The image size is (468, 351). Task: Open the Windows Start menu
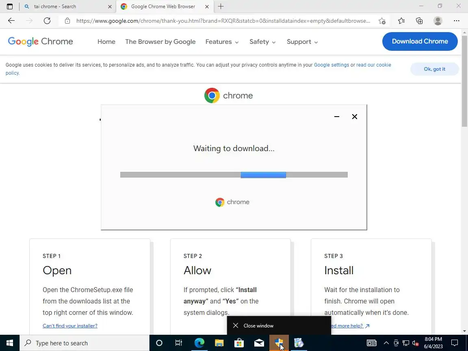(x=10, y=343)
